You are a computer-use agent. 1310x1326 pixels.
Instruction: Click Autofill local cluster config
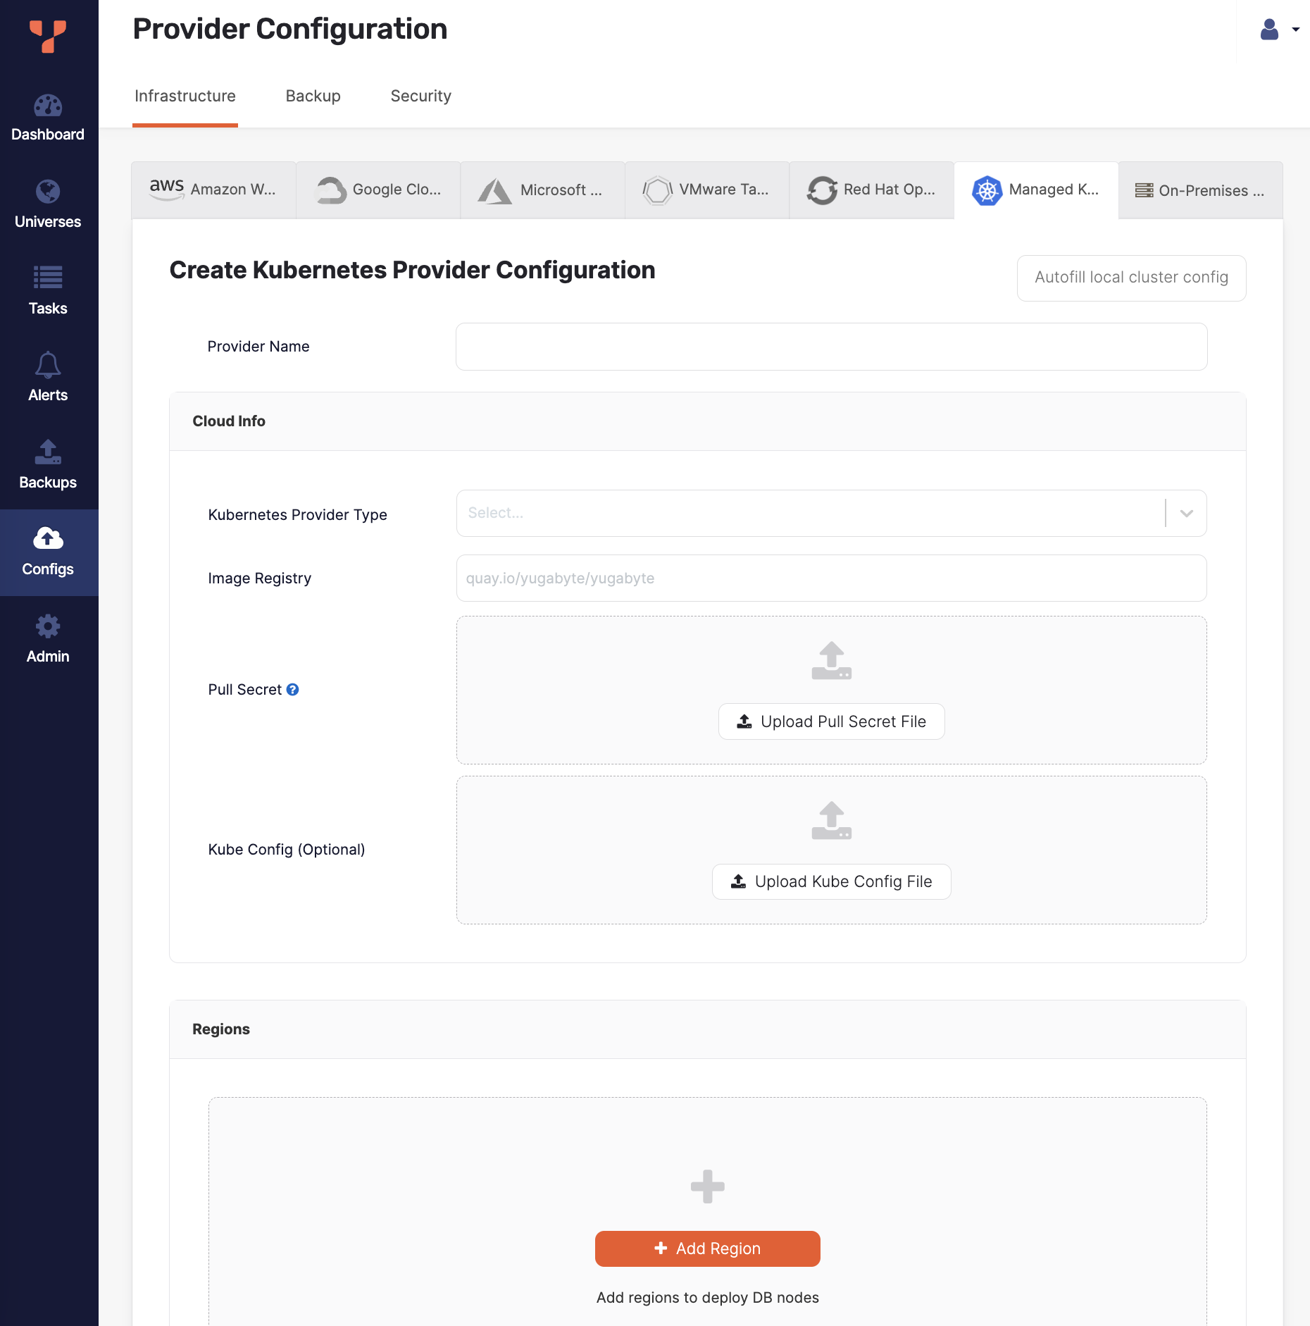1130,278
